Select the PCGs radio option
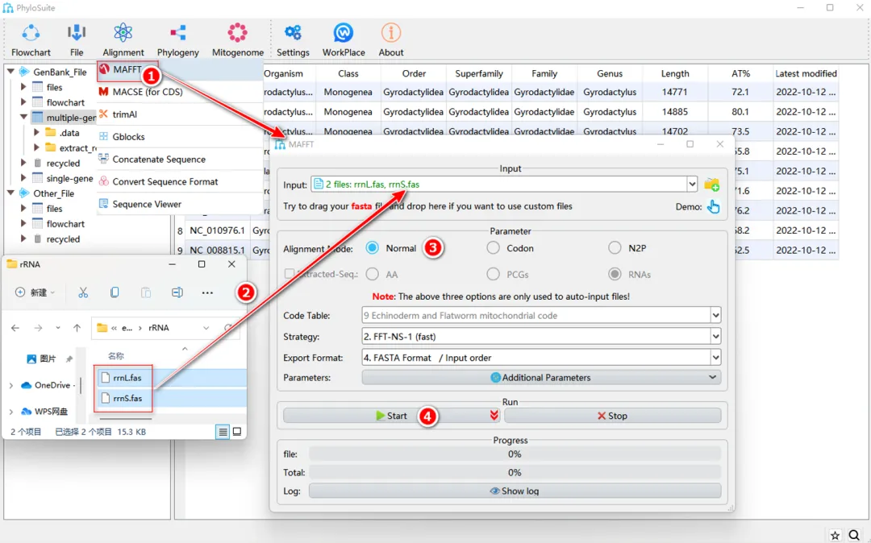The width and height of the screenshot is (871, 543). pos(494,274)
